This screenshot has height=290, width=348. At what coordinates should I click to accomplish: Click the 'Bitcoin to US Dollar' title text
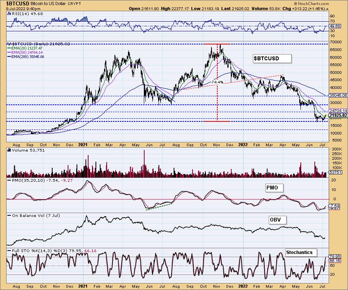pos(49,4)
